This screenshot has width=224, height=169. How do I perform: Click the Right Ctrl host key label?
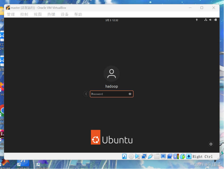tap(202, 157)
